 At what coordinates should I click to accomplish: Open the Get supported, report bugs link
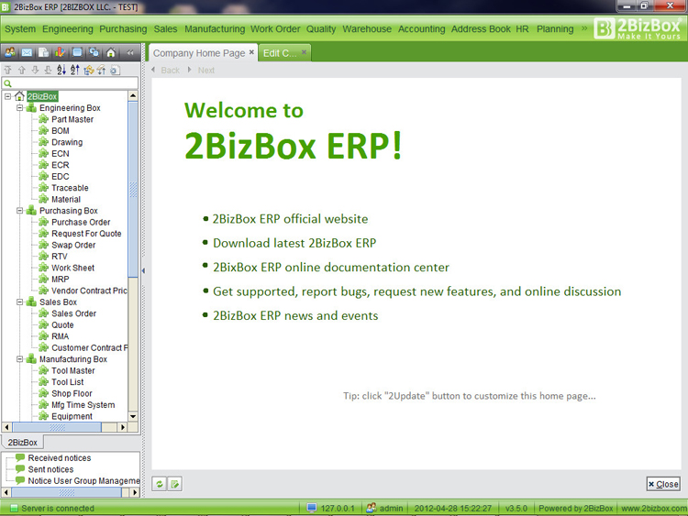point(416,291)
